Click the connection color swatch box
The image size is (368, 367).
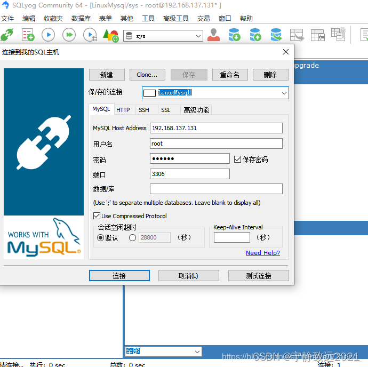(x=149, y=93)
